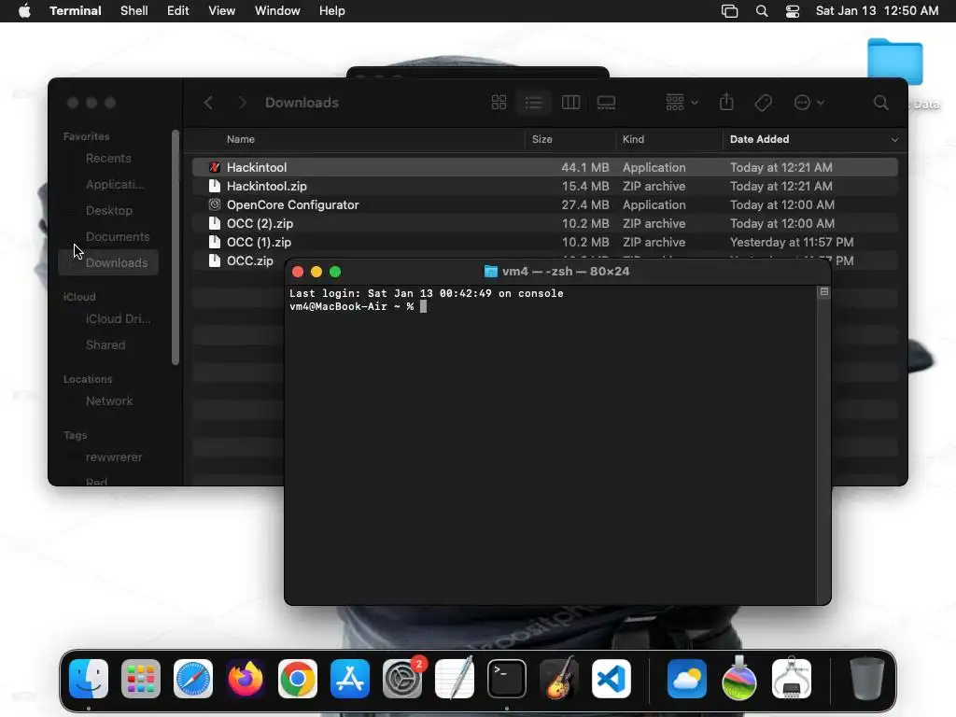Sort Finder list by Size column
Viewport: 956px width, 717px height.
click(542, 139)
